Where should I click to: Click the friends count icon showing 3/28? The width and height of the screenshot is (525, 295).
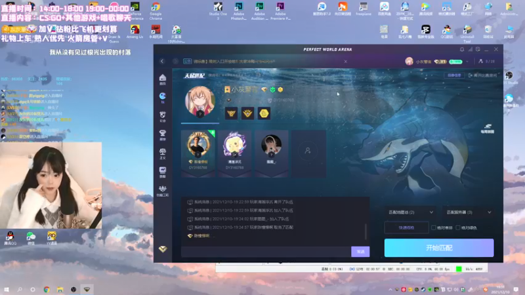click(487, 62)
